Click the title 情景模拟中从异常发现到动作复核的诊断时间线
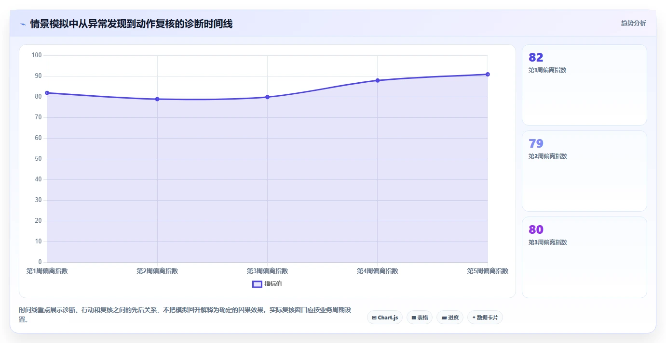This screenshot has height=343, width=666. point(131,24)
